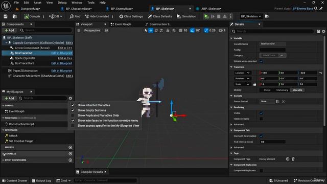Toggle Start with Tick Enabled checkbox
The height and width of the screenshot is (184, 327).
click(x=261, y=136)
